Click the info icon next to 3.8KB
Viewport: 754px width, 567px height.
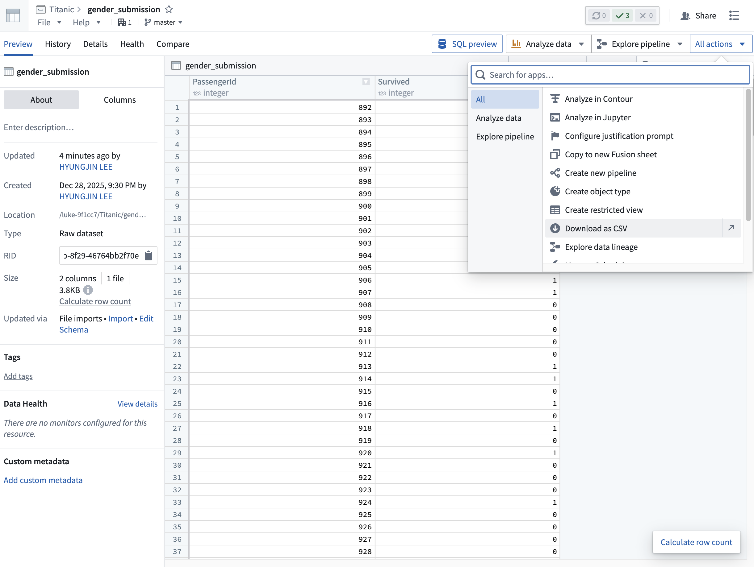point(88,290)
